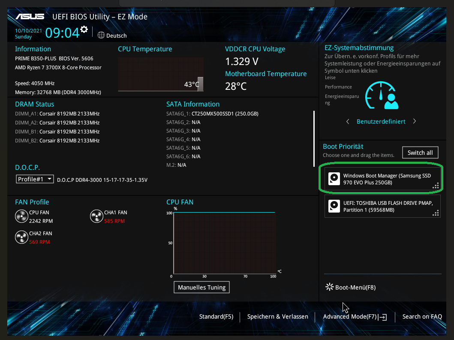Click PRIME B350-PLUS BIOS version text
Viewport: 454px width, 340px height.
point(54,58)
